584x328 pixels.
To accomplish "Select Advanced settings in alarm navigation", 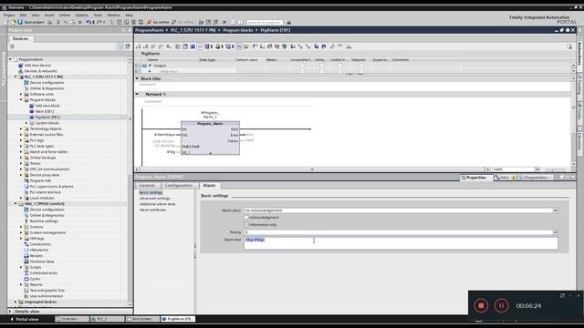I will point(154,199).
